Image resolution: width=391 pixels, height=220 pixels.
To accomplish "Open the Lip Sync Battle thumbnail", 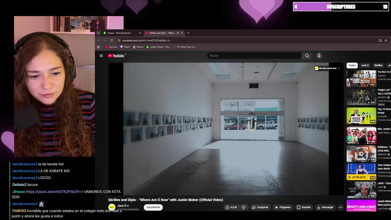I will click(361, 172).
